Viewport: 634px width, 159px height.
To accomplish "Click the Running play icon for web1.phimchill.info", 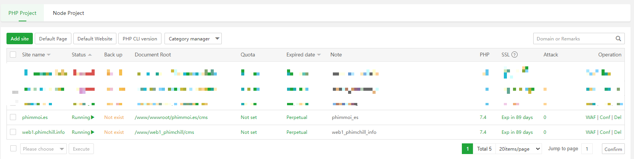I will (93, 132).
